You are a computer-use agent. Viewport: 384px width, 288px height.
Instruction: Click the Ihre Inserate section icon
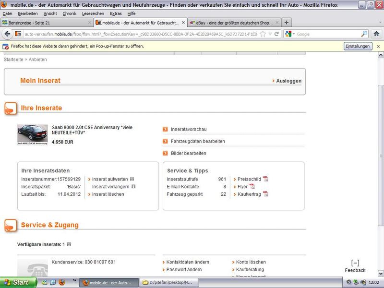click(x=11, y=108)
